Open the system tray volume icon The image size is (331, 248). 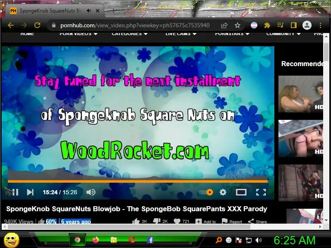pos(259,240)
